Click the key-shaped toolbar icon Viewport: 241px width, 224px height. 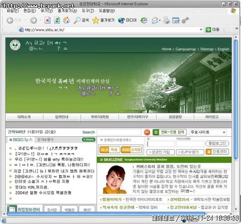point(185,20)
